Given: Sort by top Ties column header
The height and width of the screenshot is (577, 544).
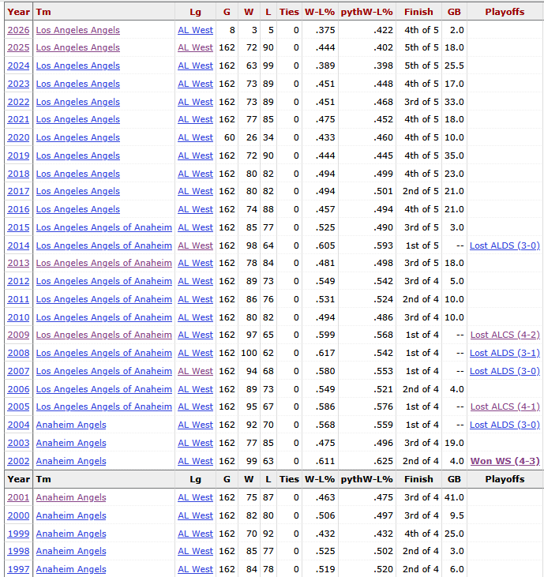Looking at the screenshot, I should (x=289, y=12).
